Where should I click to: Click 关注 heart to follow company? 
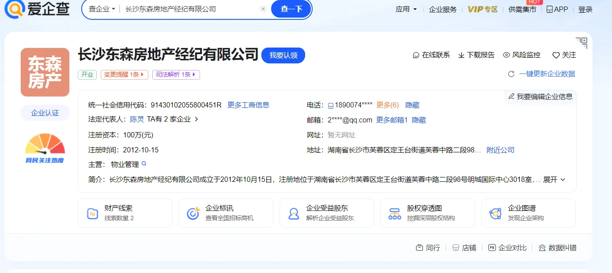[x=564, y=55]
